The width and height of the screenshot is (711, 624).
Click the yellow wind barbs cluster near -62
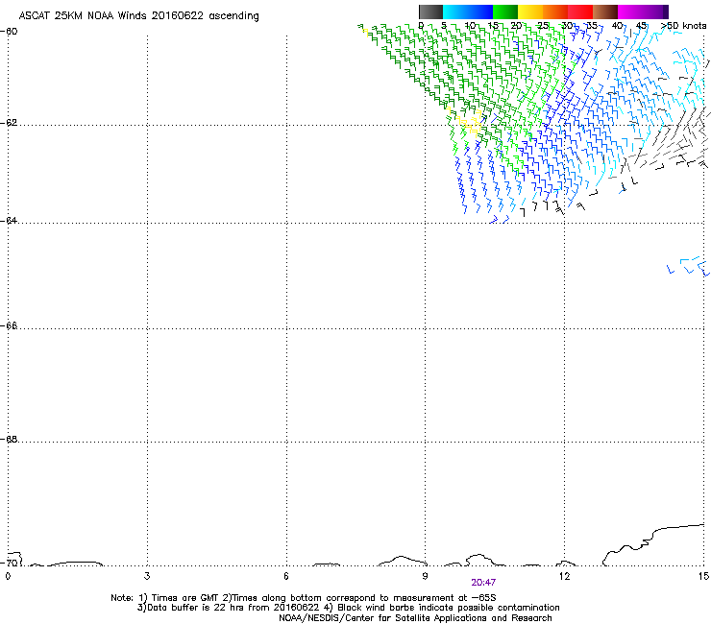[x=469, y=122]
